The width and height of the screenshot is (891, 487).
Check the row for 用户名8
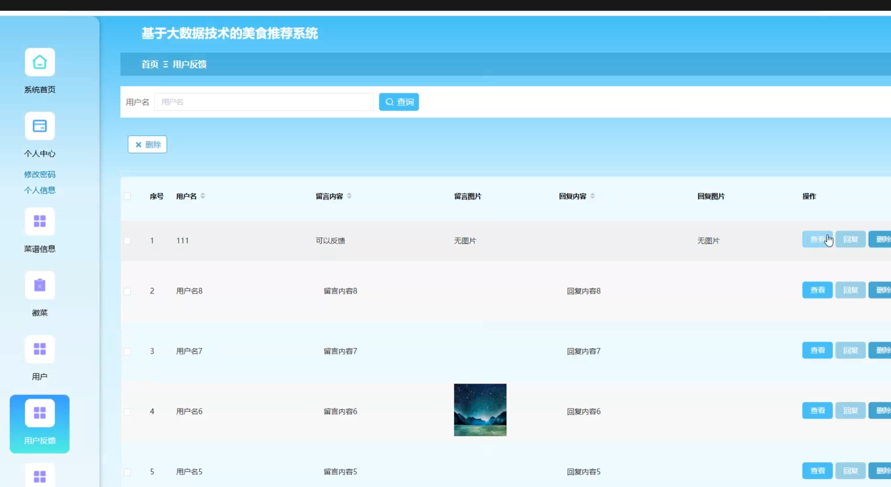(x=127, y=291)
